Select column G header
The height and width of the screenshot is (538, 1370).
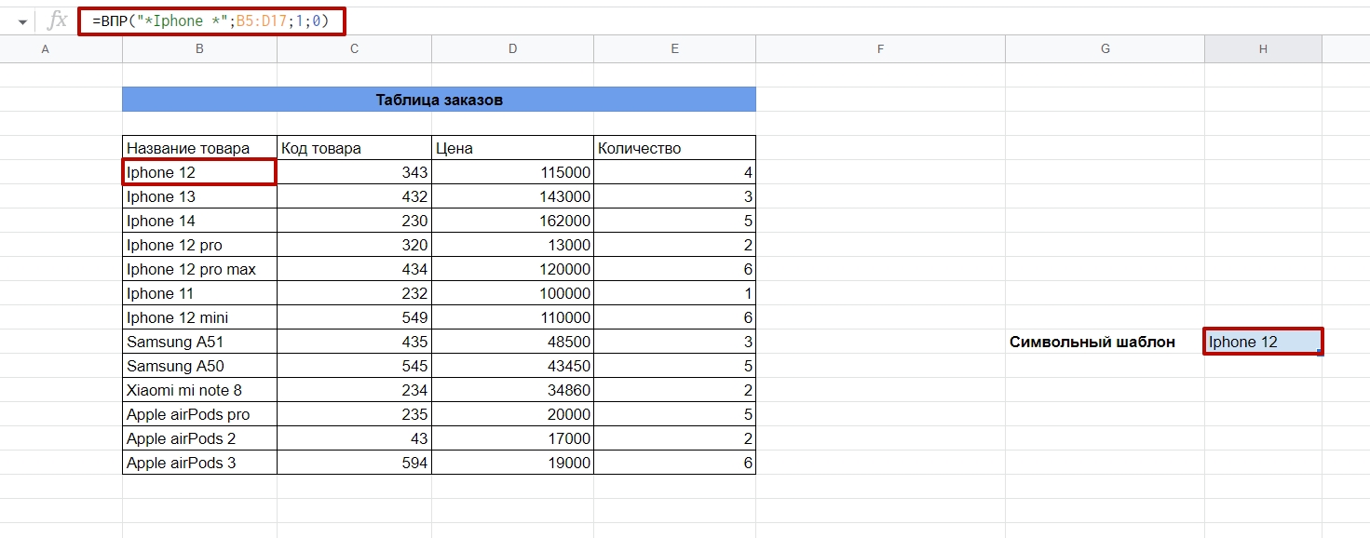1105,48
